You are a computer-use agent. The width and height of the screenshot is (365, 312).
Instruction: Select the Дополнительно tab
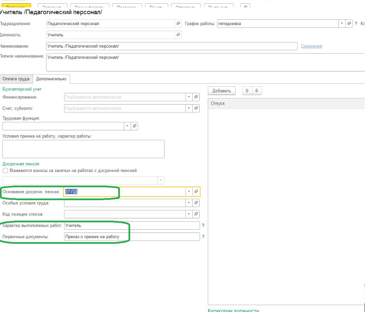pos(51,79)
